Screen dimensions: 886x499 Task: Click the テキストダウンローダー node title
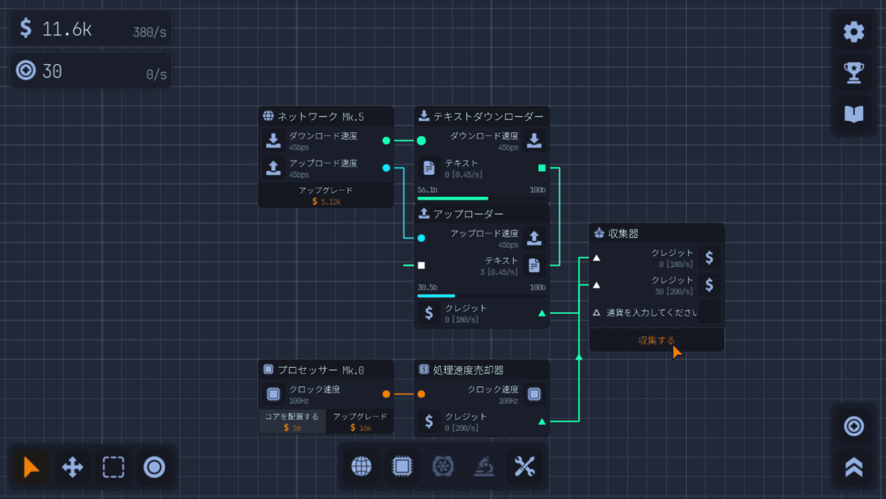tap(488, 116)
